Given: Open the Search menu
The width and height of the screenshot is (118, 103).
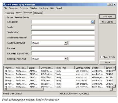Looking at the screenshot, I should click(59, 8).
